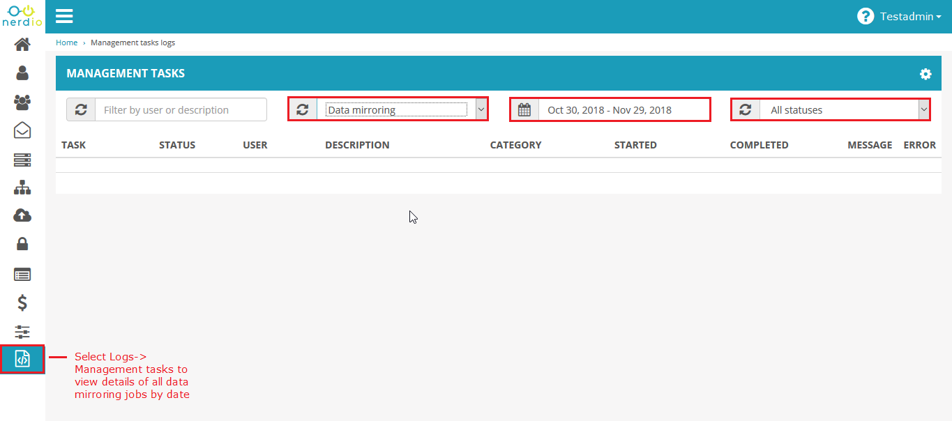Open the help question mark icon
This screenshot has height=421, width=952.
tap(866, 16)
